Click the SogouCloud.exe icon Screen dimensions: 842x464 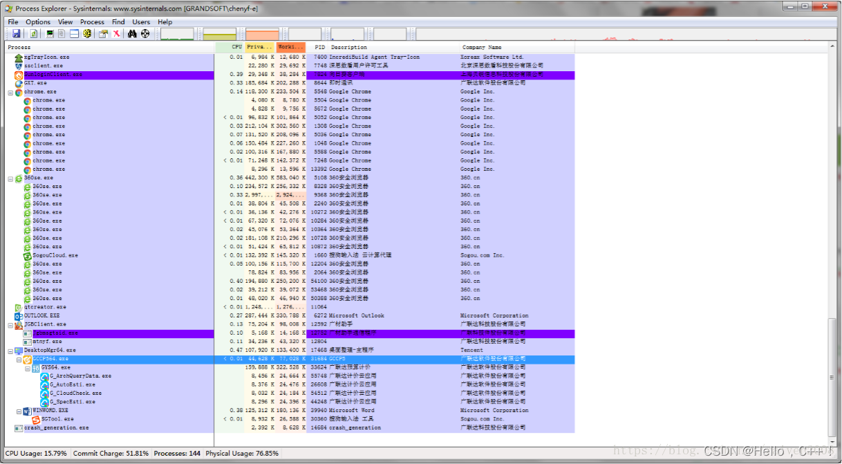[27, 255]
